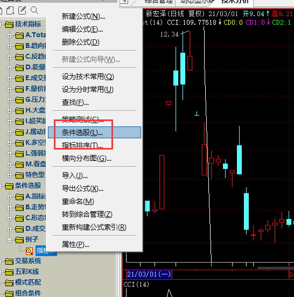Click the A.Tota folder icon
Screen dimensions: 294x297
click(x=19, y=35)
